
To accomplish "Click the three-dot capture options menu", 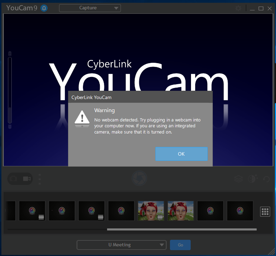I will pos(40,179).
